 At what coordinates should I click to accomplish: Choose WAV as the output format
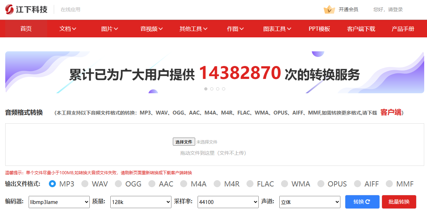(x=85, y=184)
